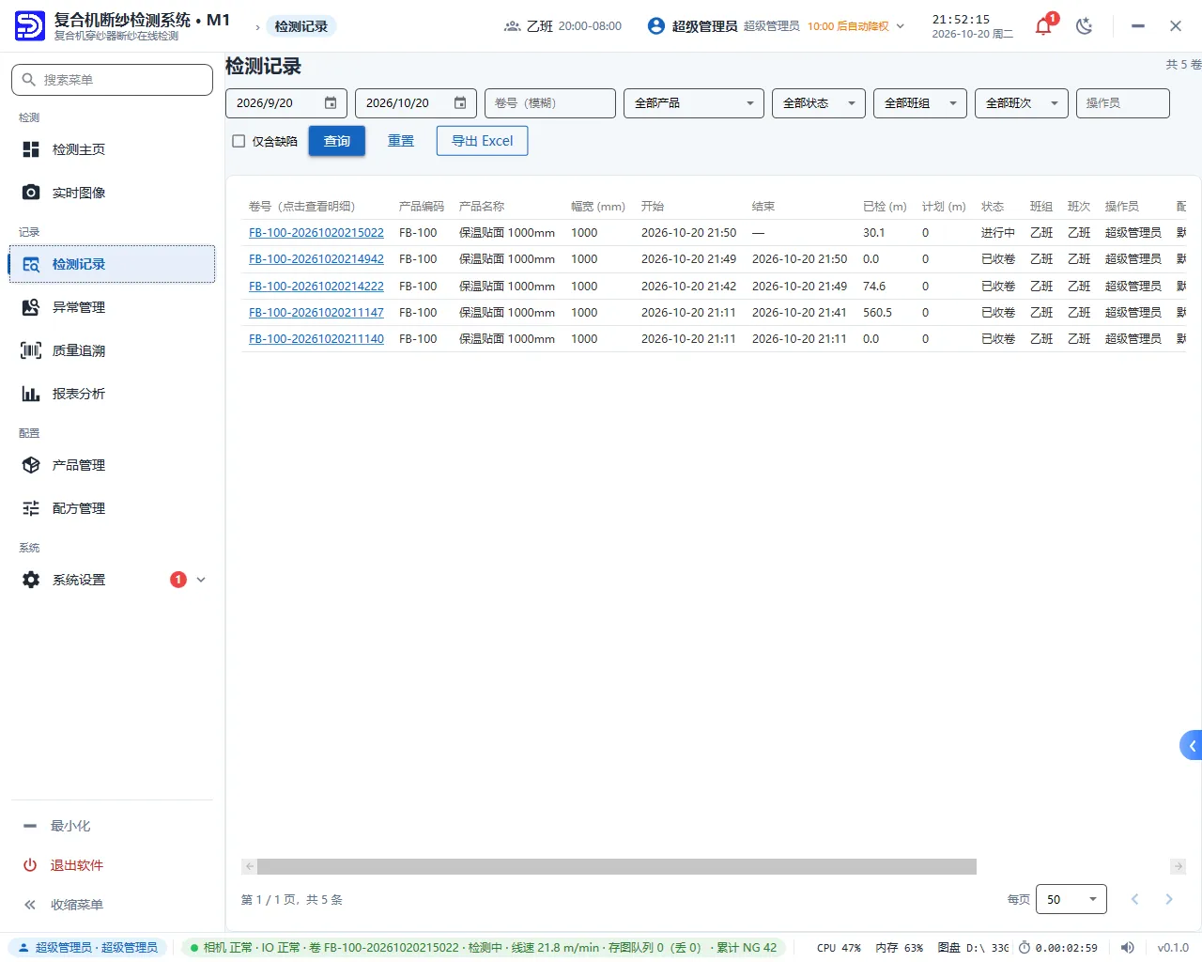The image size is (1202, 962).
Task: Focus the 搜索菜单 search field
Action: point(112,80)
